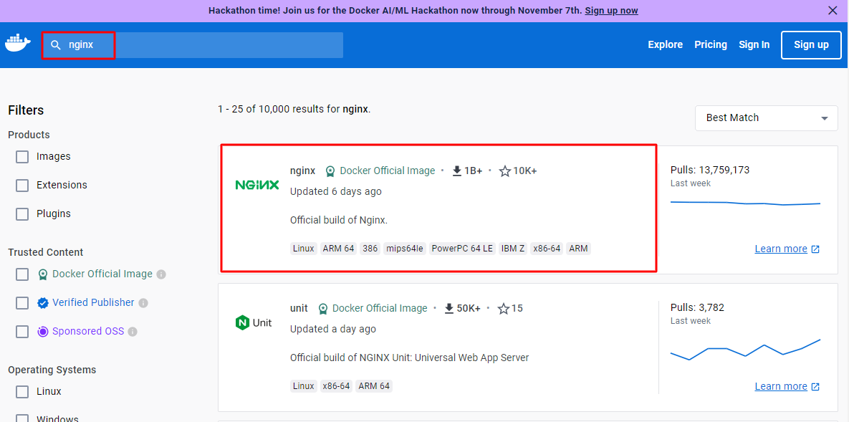The height and width of the screenshot is (422, 849).
Task: Click the Docker whale logo
Action: 18,43
